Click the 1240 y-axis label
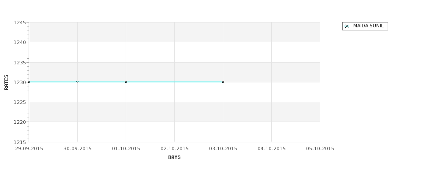Screen dimensions: 430x189 20,42
